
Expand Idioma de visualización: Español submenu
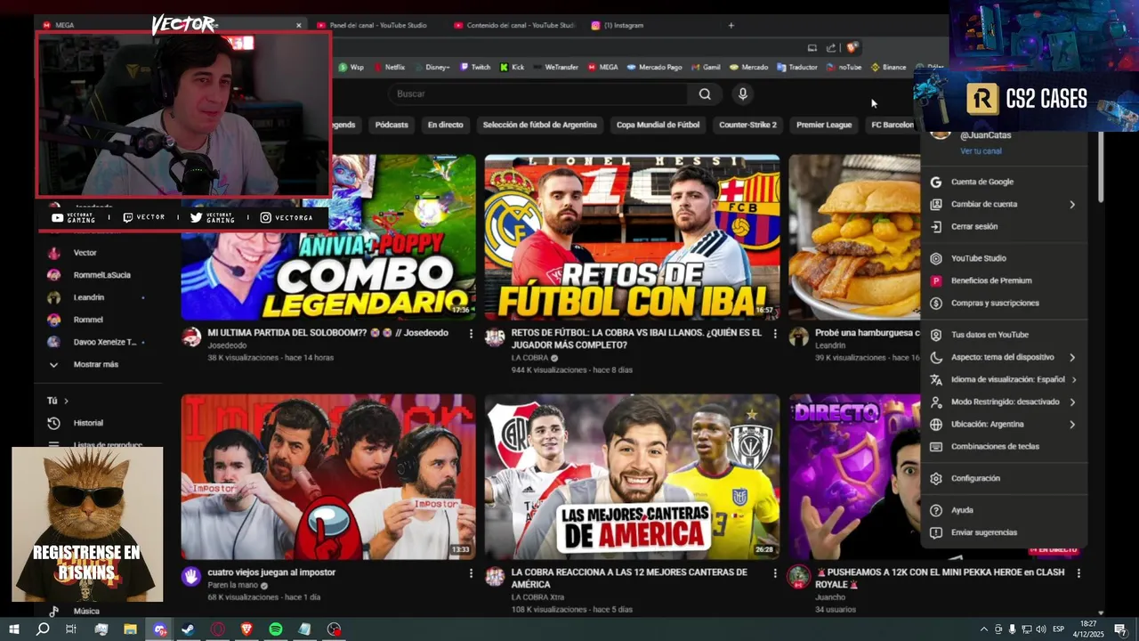tap(1004, 379)
